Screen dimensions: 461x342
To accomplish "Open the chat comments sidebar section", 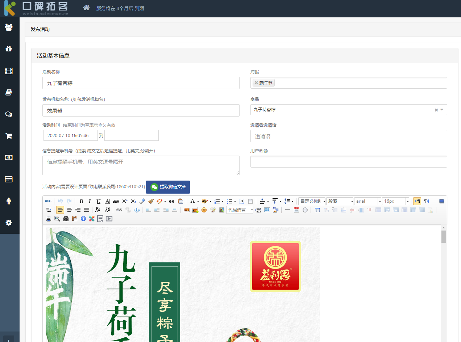I will pos(9,114).
